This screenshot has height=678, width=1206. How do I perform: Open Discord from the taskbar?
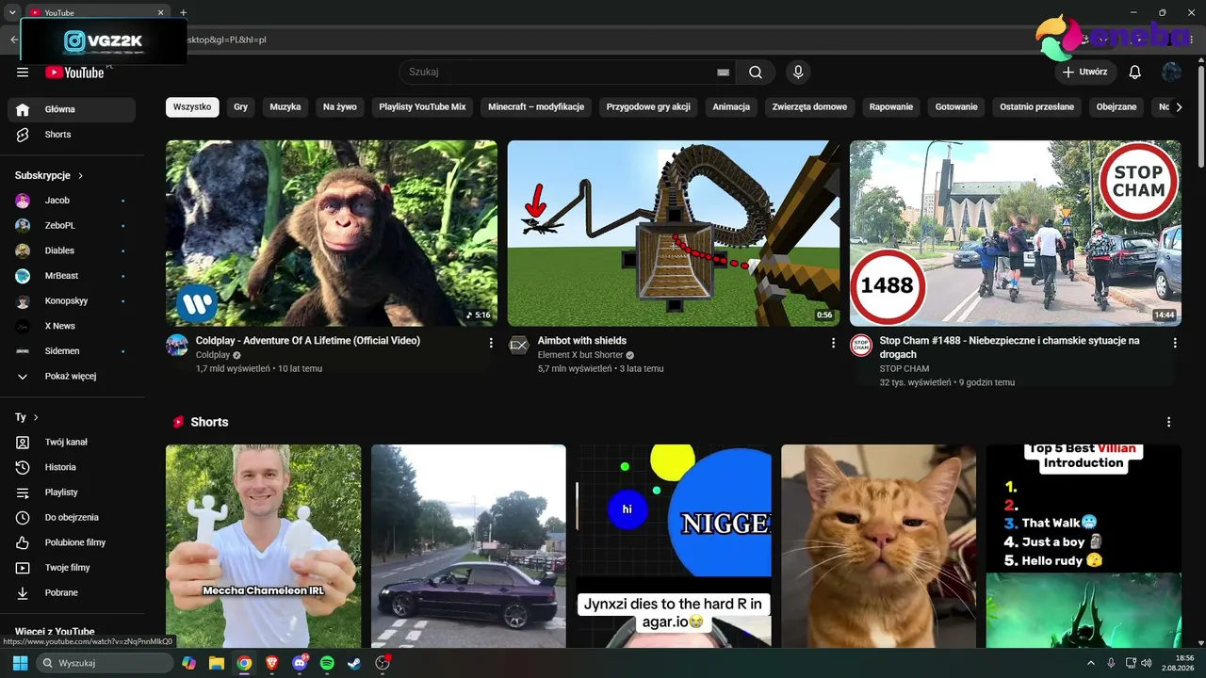tap(300, 663)
